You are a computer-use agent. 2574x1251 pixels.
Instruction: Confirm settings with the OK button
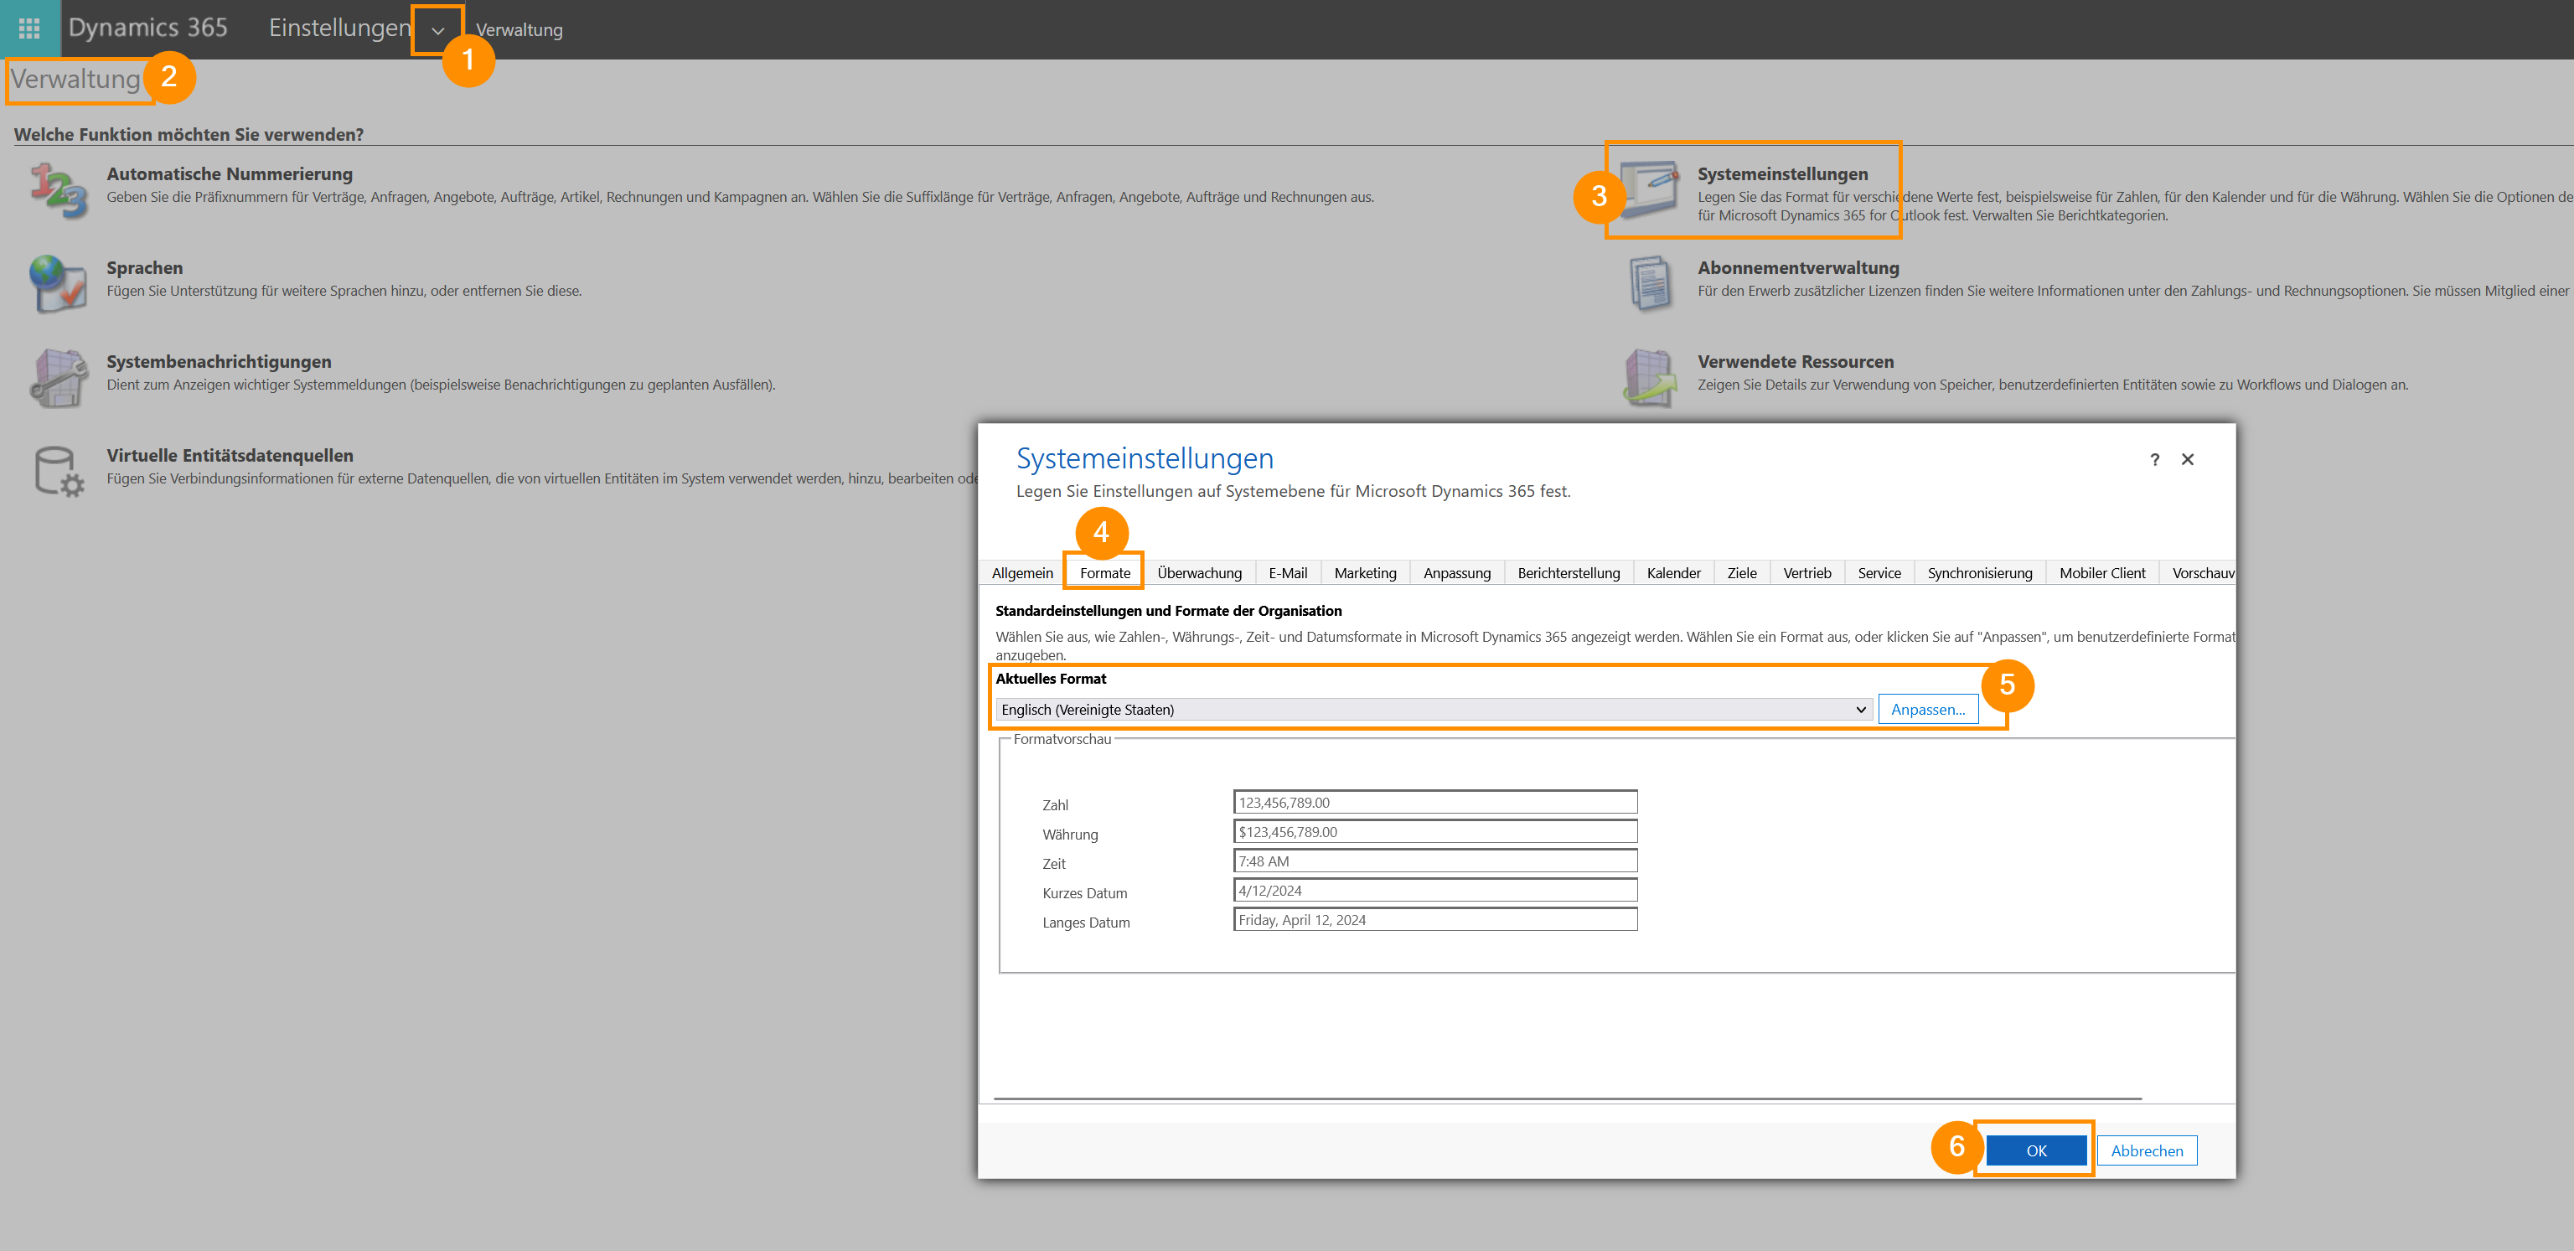tap(2036, 1150)
